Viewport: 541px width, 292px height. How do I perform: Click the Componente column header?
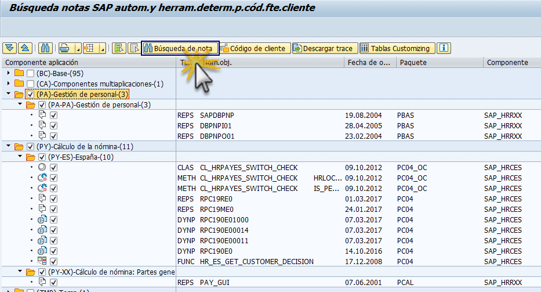click(x=512, y=63)
